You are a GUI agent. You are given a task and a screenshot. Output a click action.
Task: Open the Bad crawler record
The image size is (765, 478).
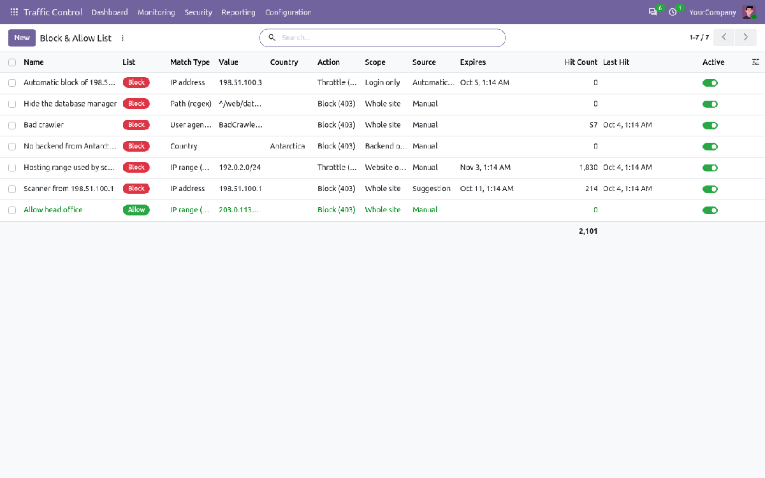coord(44,125)
